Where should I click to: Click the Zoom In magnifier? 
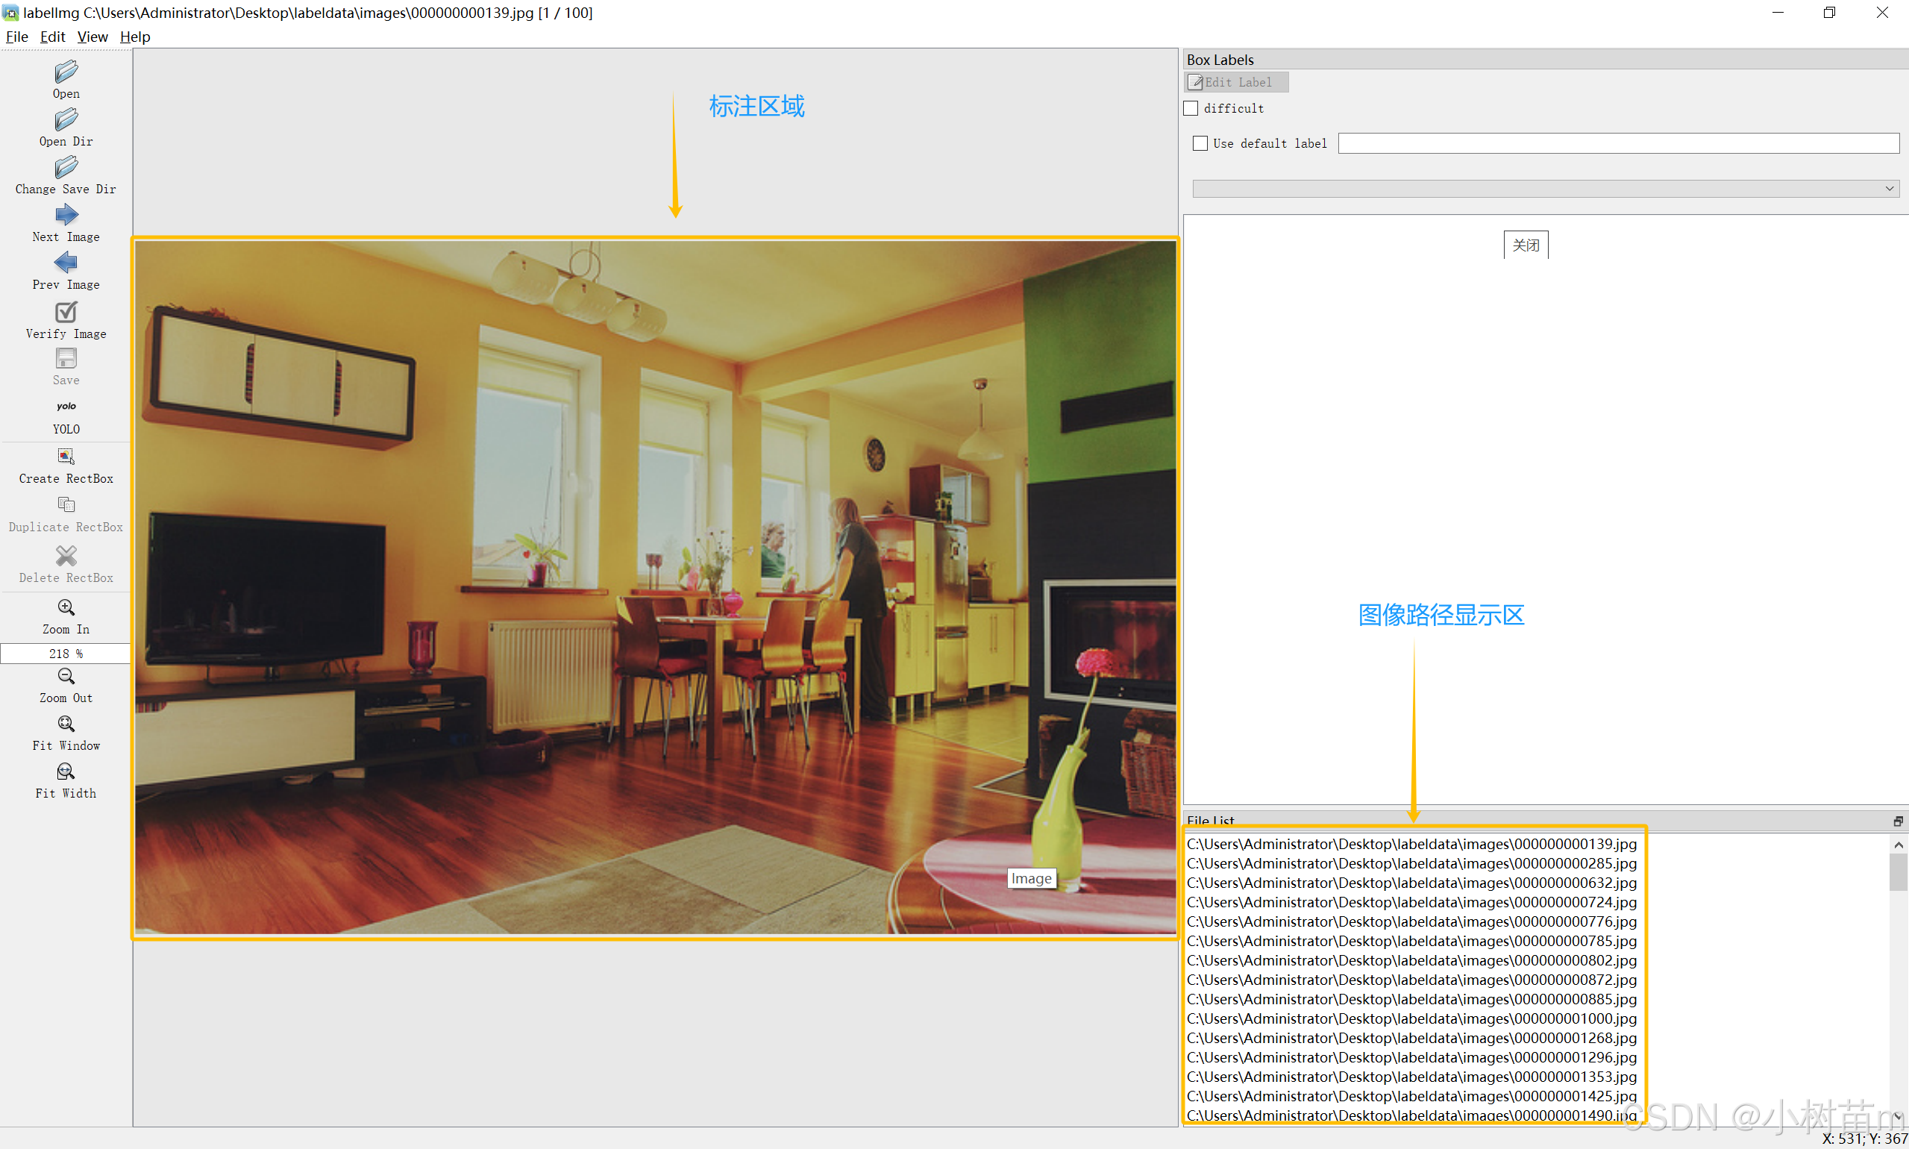pyautogui.click(x=66, y=608)
